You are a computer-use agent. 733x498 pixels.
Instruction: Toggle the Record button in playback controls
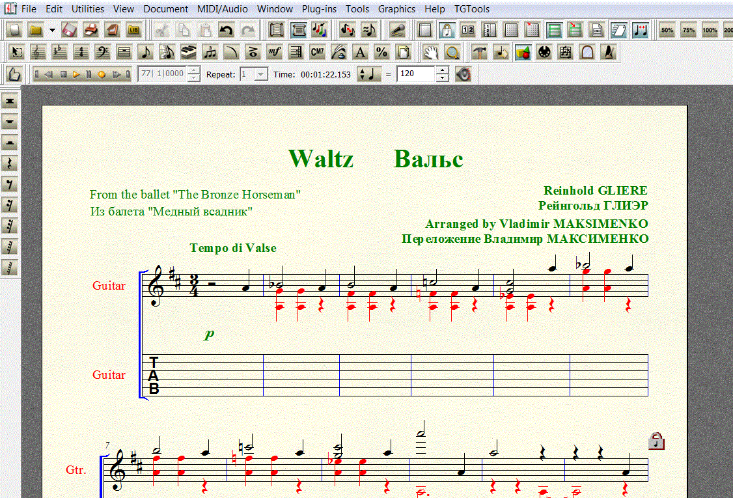tap(102, 74)
